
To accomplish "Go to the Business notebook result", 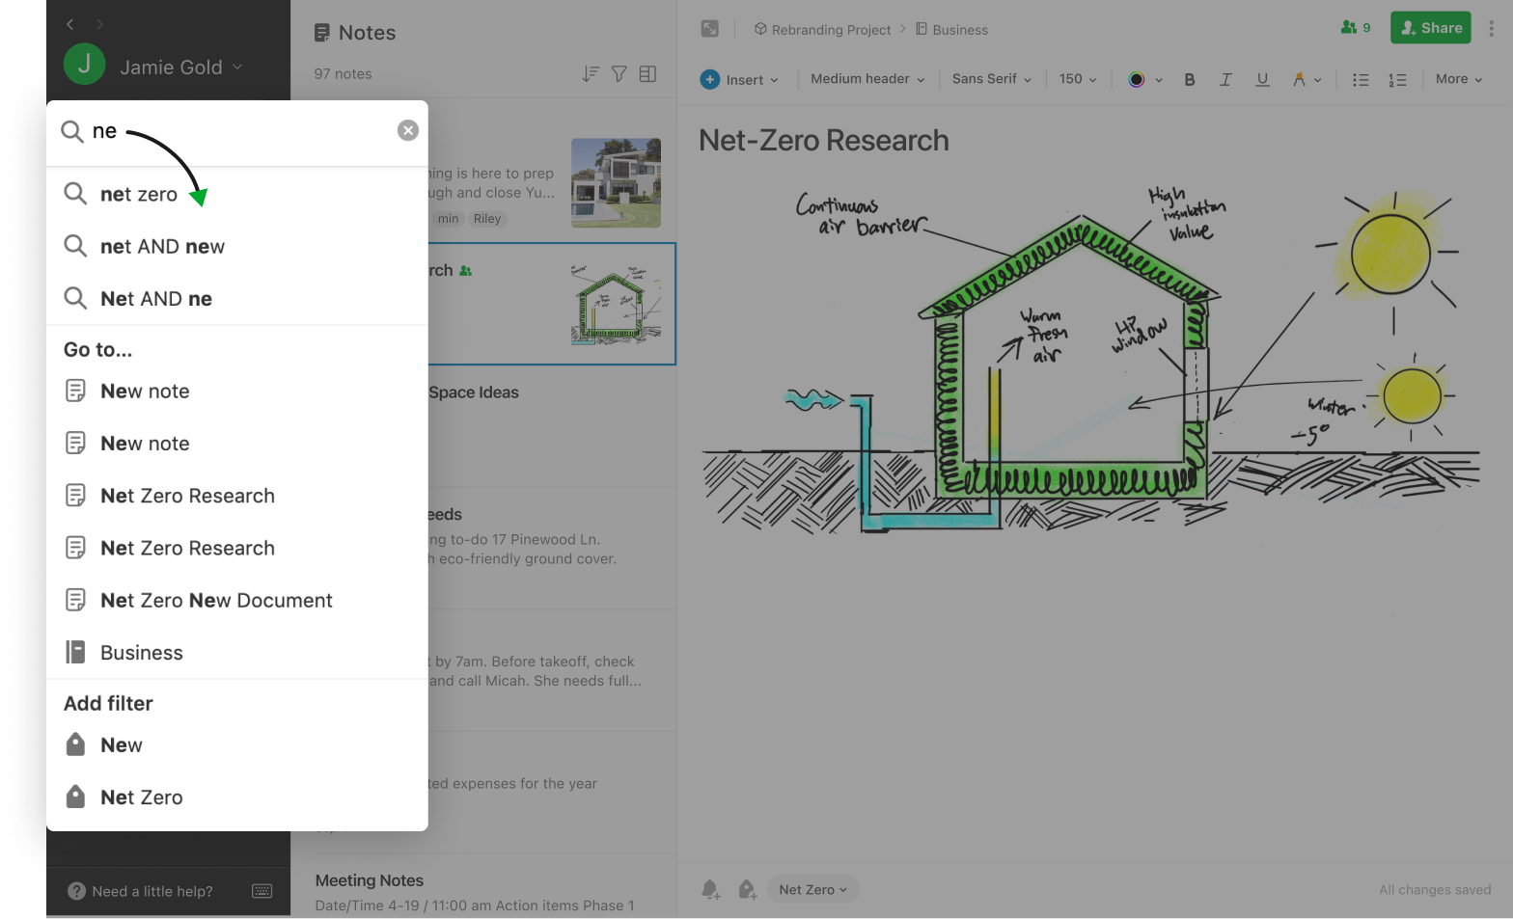I will pos(237,652).
